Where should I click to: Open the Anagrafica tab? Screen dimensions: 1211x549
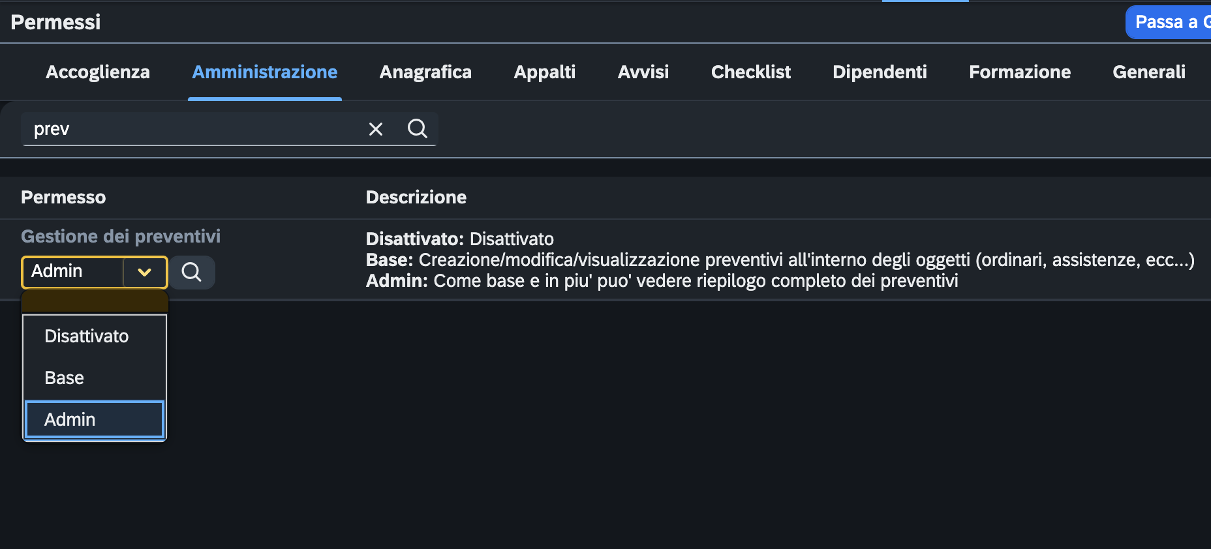(425, 72)
